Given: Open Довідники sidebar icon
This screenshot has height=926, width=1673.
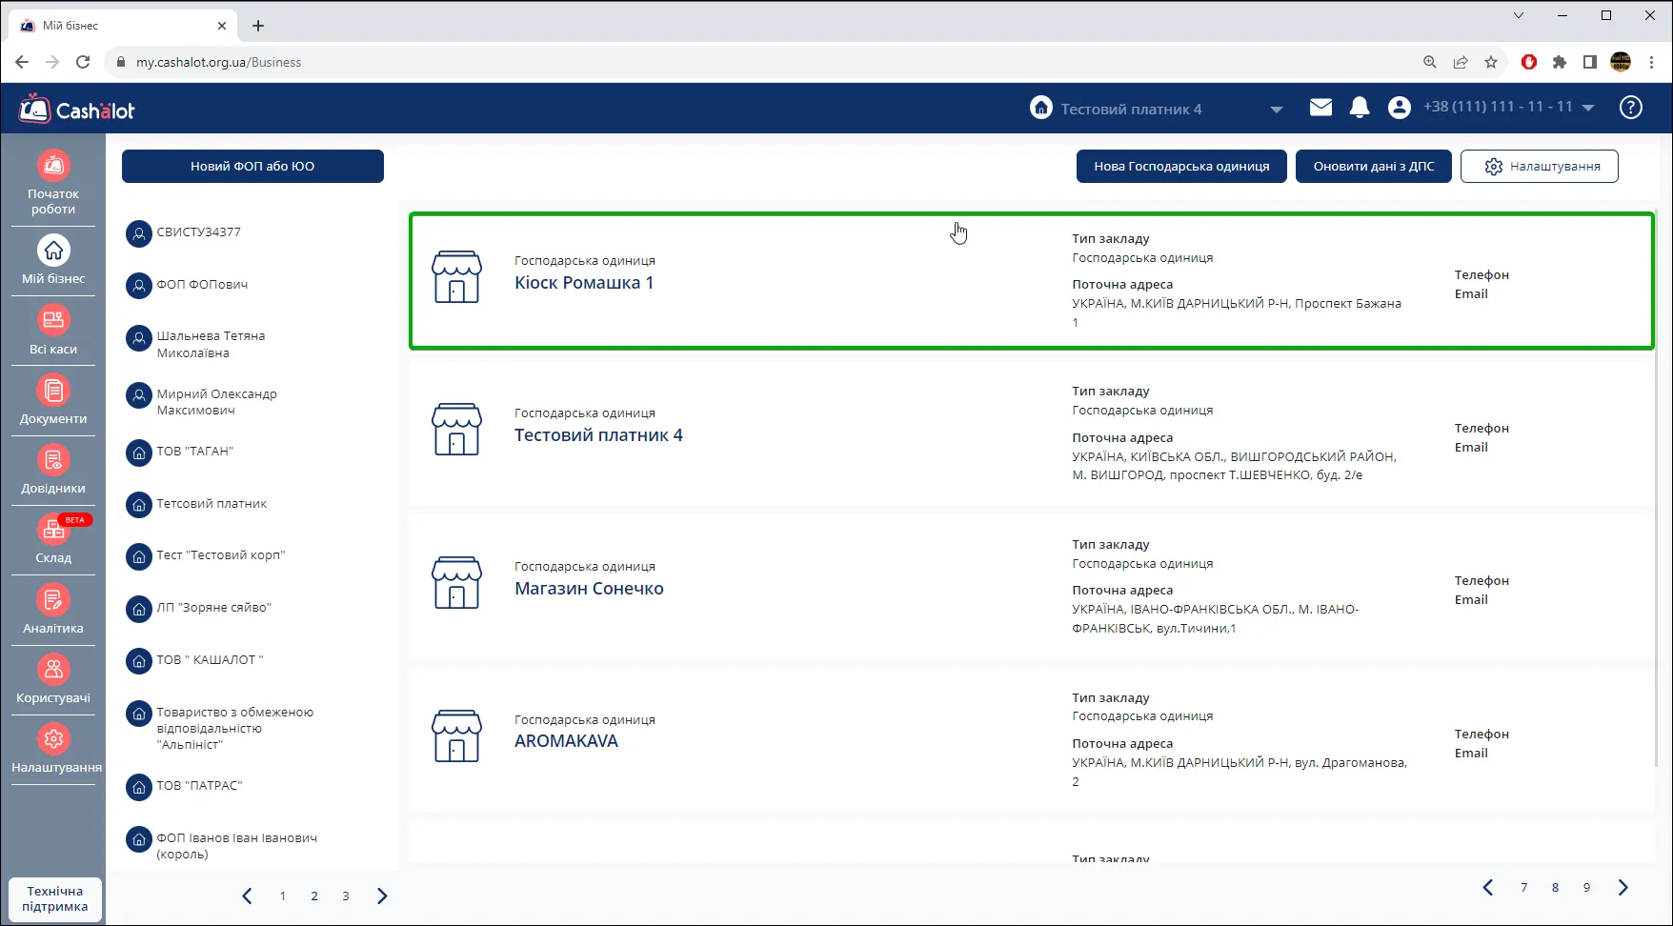Looking at the screenshot, I should (53, 460).
